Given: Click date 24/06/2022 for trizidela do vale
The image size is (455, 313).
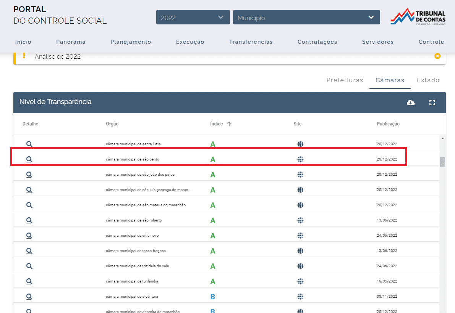Looking at the screenshot, I should (x=387, y=266).
